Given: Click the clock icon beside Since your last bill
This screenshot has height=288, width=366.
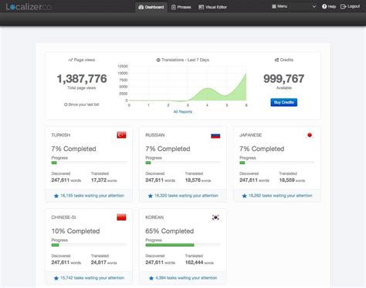Looking at the screenshot, I should (66, 105).
